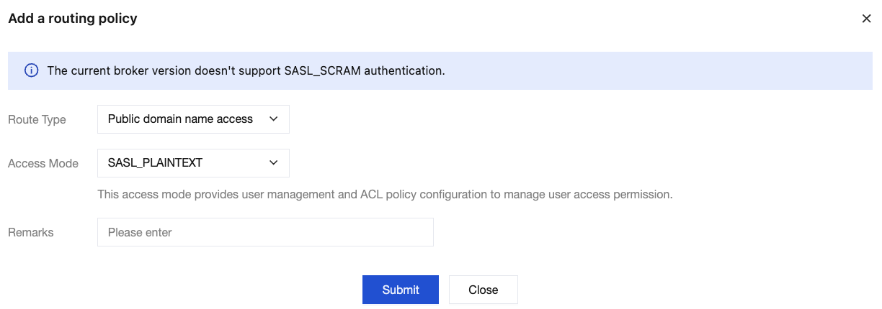The image size is (882, 309).
Task: Click the Route Type label
Action: tap(37, 120)
